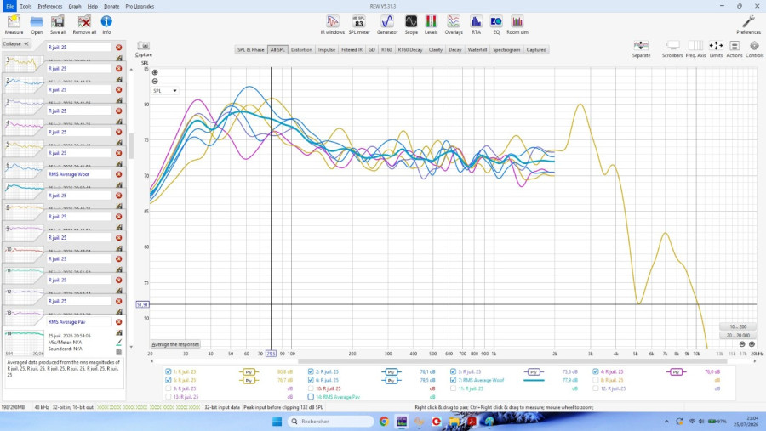Click the Measure icon

pyautogui.click(x=14, y=25)
